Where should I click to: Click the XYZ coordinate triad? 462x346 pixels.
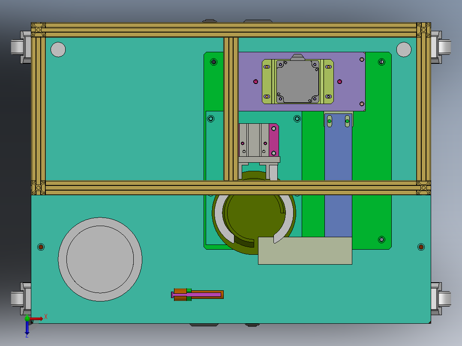[x=34, y=325]
